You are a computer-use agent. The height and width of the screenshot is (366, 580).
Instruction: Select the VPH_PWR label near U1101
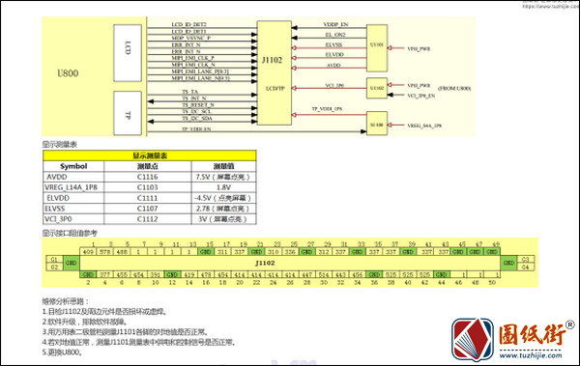pyautogui.click(x=419, y=48)
